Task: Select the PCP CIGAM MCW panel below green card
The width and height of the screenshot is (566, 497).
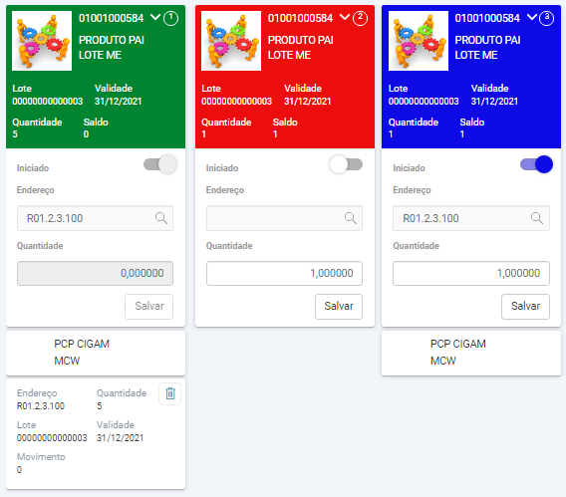Action: (x=96, y=353)
